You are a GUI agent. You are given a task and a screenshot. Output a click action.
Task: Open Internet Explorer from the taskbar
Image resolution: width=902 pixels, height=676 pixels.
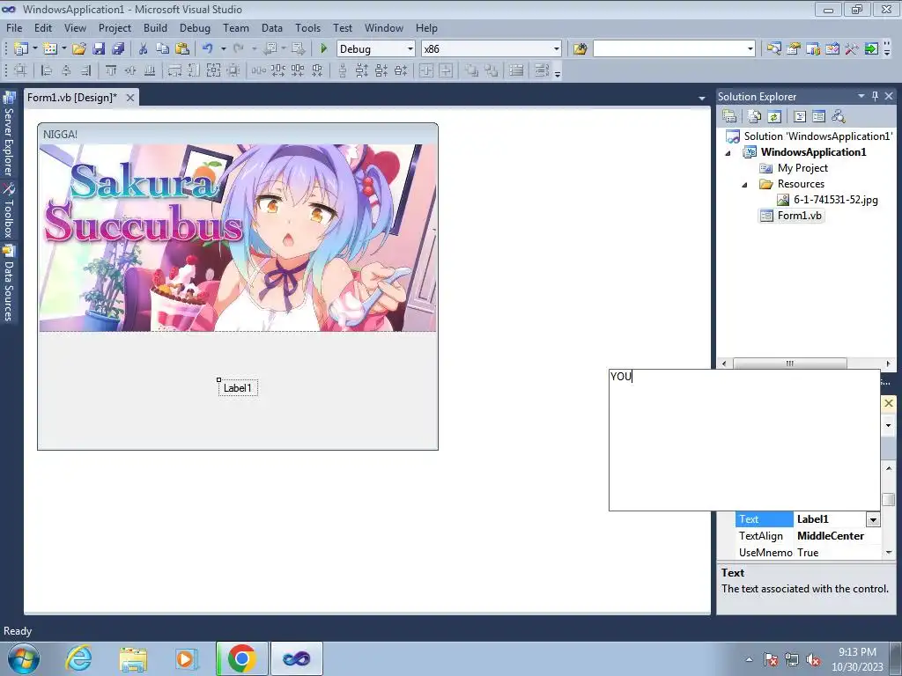tap(78, 658)
